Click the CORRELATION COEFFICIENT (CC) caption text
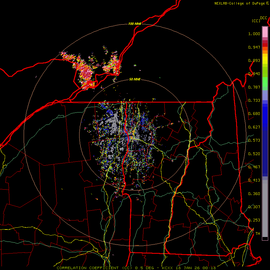Image resolution: width=270 pixels, height=270 pixels. tap(94, 268)
